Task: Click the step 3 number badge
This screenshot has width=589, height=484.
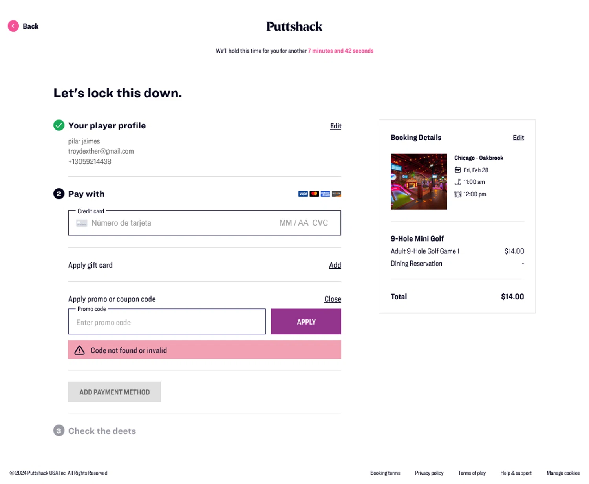Action: pyautogui.click(x=59, y=431)
